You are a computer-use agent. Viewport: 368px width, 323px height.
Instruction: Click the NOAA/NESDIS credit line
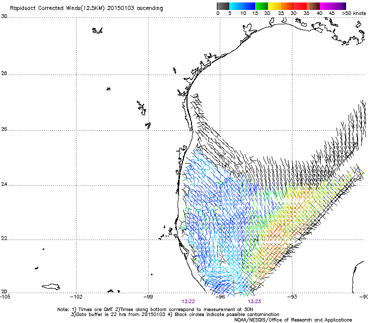pos(293,320)
